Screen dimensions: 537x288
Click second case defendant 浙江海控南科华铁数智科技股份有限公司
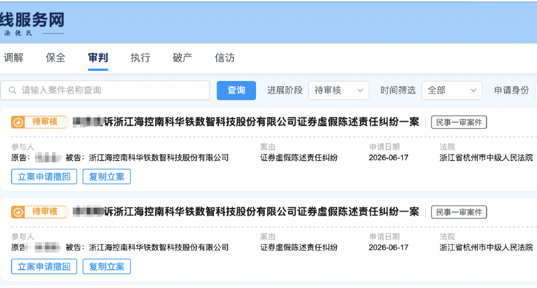point(159,248)
